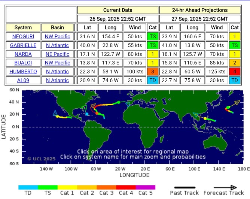Open the NE Pacific basin link
Screen dimensions: 250x199
pyautogui.click(x=57, y=54)
